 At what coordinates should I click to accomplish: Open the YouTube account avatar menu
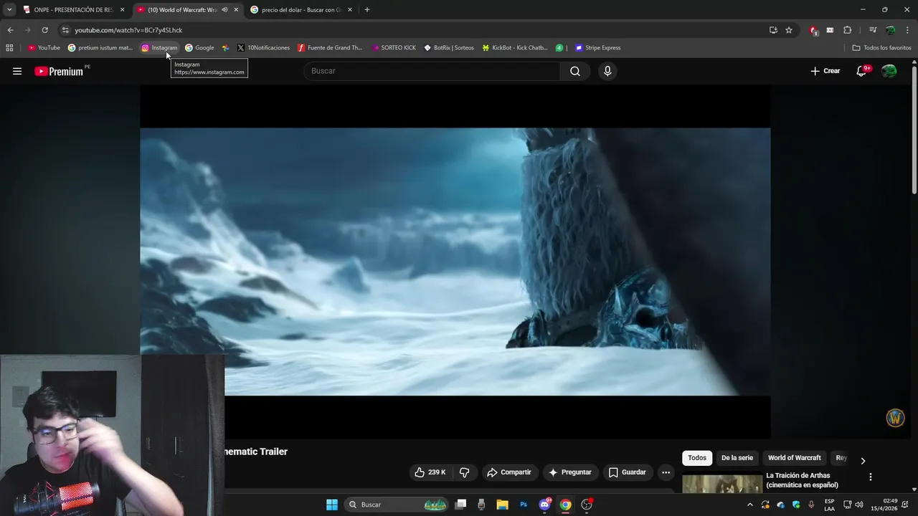(x=889, y=71)
